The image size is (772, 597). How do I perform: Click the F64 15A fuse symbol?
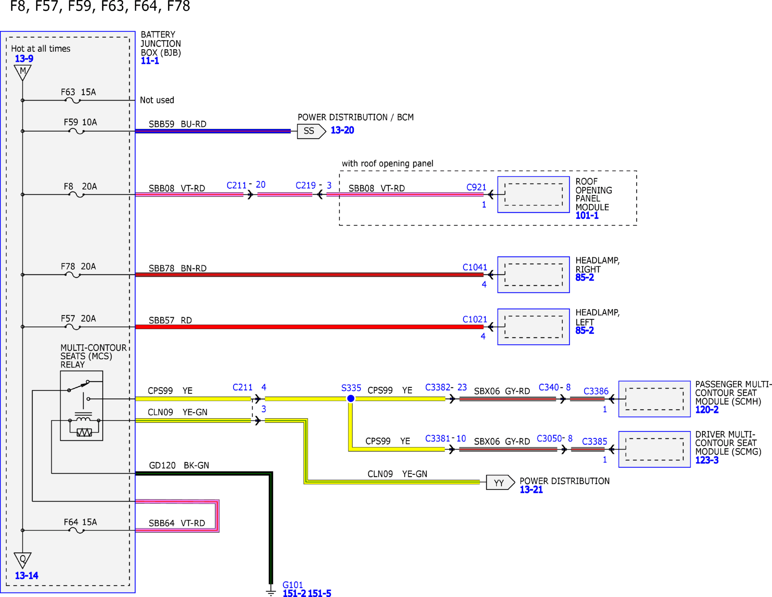76,531
